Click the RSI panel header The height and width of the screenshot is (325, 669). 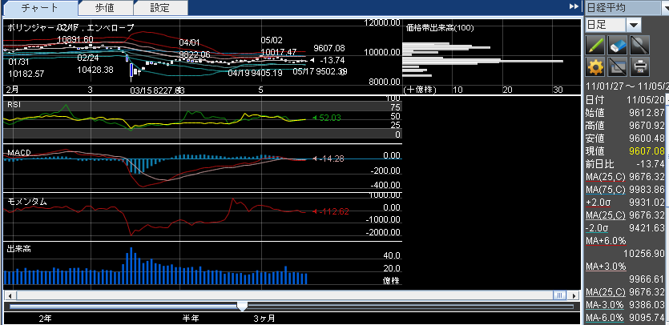[x=14, y=105]
